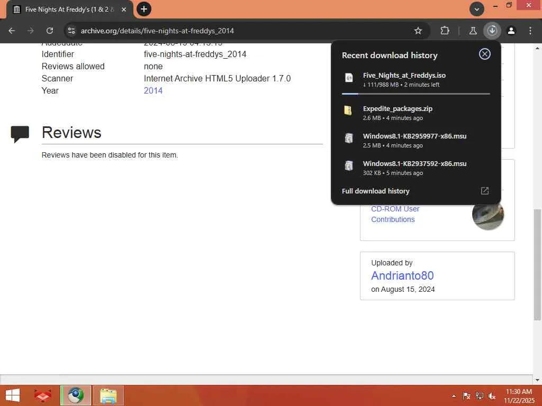Reload the archive.org page
Viewport: 542px width, 406px height.
(x=50, y=31)
